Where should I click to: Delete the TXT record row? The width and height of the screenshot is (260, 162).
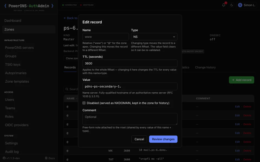(247, 159)
